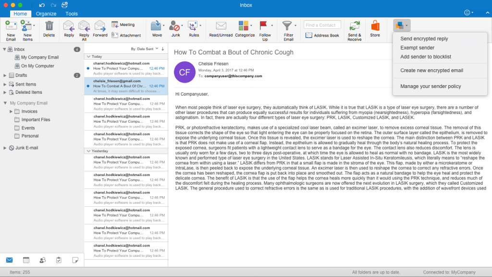492x277 pixels.
Task: Click the Meeting button
Action: point(123,25)
